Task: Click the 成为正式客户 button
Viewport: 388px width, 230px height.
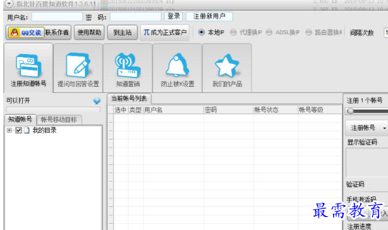Action: pyautogui.click(x=165, y=32)
